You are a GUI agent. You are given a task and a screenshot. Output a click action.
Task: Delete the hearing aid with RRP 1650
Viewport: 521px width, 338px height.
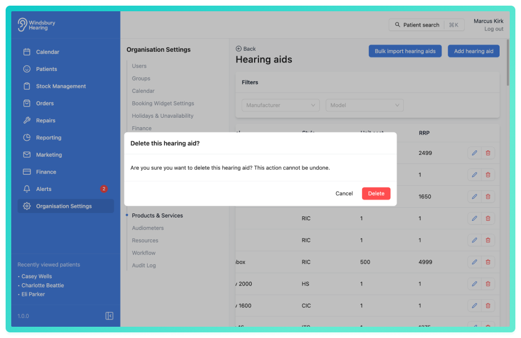[488, 197]
